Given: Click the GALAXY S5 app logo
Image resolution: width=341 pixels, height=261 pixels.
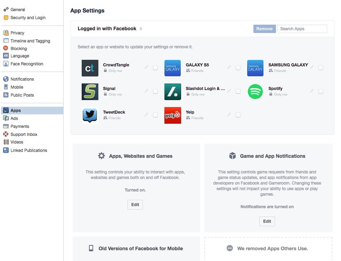Looking at the screenshot, I should pyautogui.click(x=172, y=68).
